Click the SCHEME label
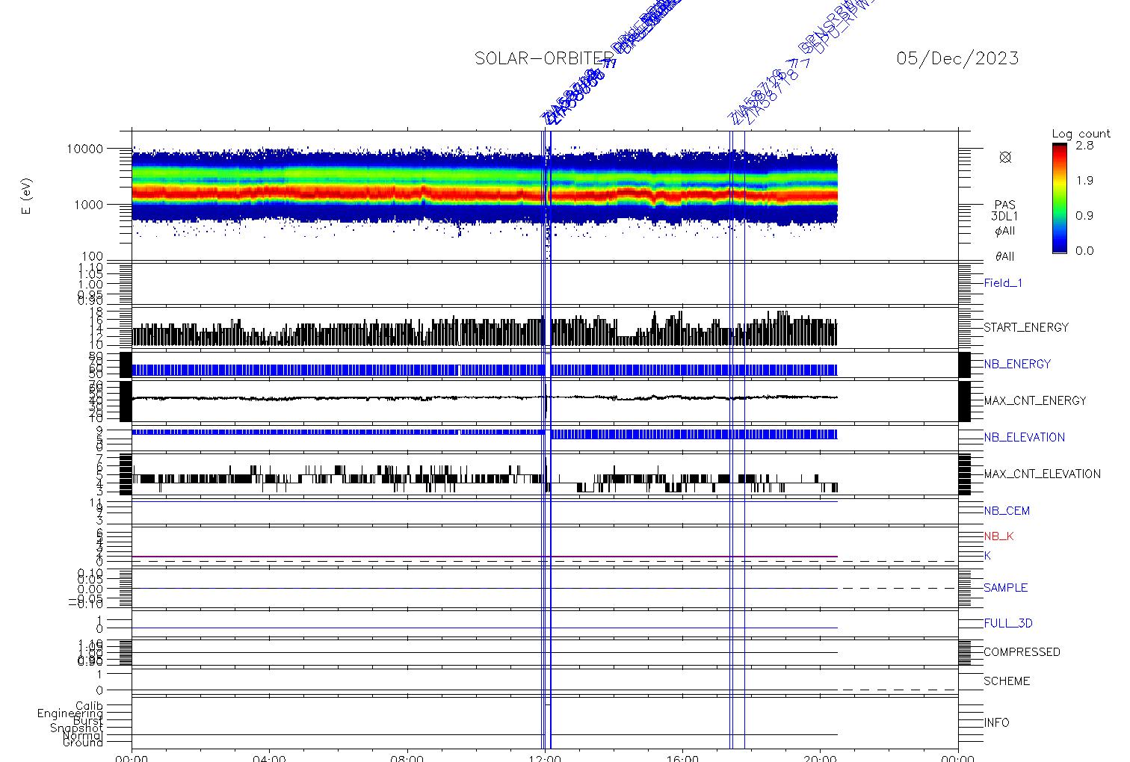 click(1007, 681)
